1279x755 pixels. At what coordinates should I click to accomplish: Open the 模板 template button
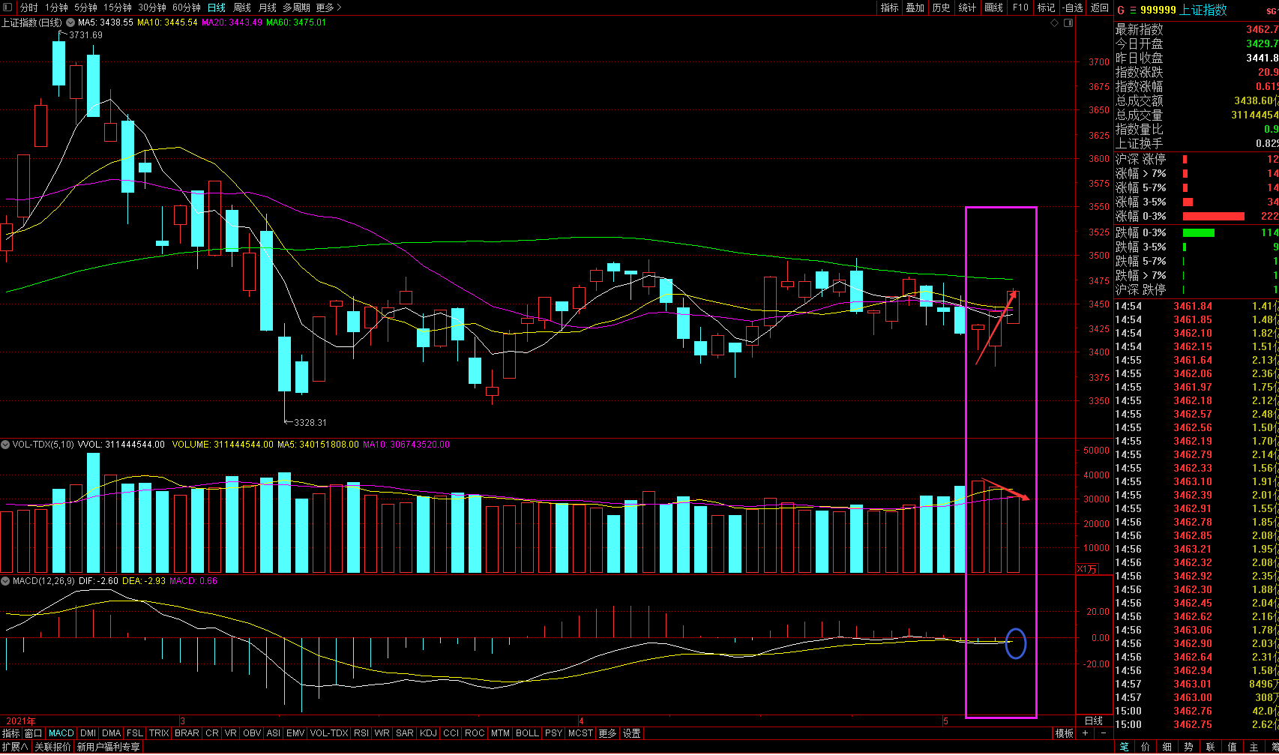[x=1065, y=733]
